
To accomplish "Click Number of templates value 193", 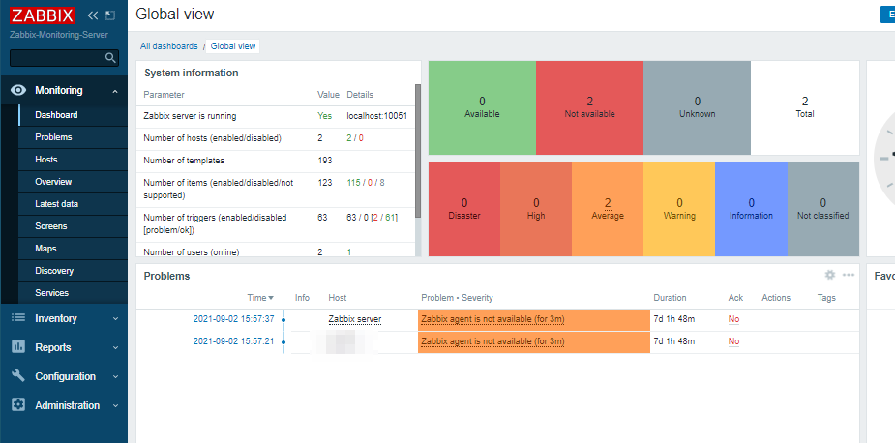I will (x=325, y=161).
